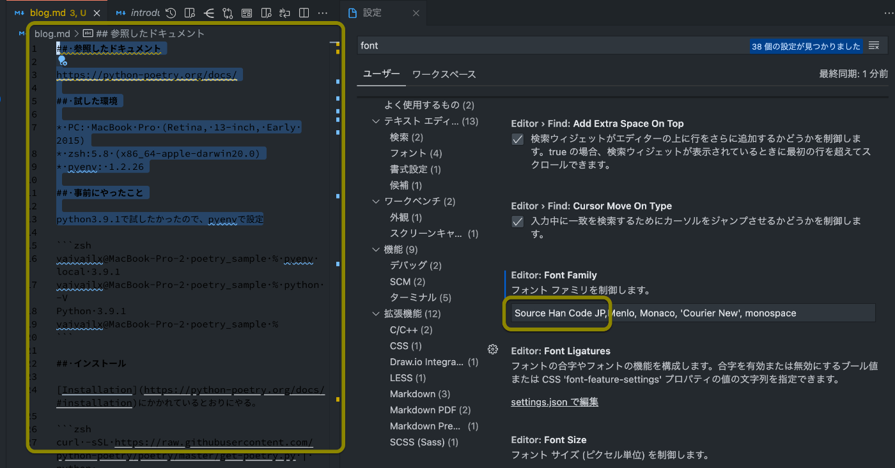Select デバッグ (2) in settings tree
Image resolution: width=895 pixels, height=468 pixels.
416,266
